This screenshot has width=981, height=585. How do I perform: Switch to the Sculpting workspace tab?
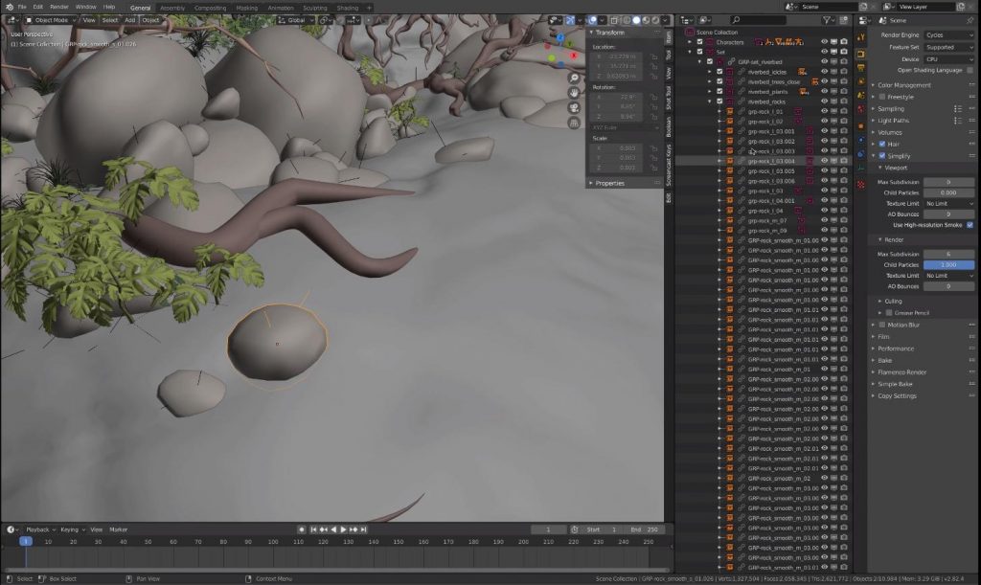click(x=314, y=8)
